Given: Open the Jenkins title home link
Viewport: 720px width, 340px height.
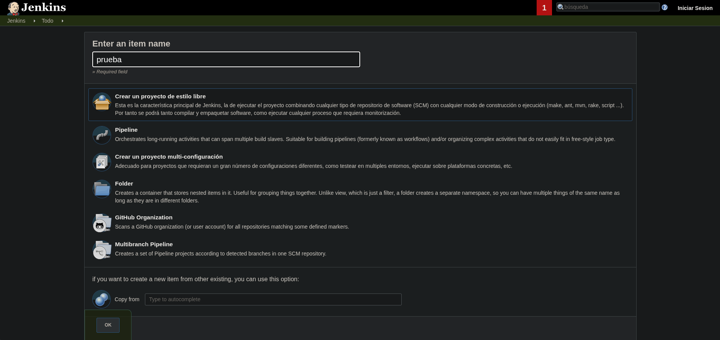Looking at the screenshot, I should tap(43, 7).
